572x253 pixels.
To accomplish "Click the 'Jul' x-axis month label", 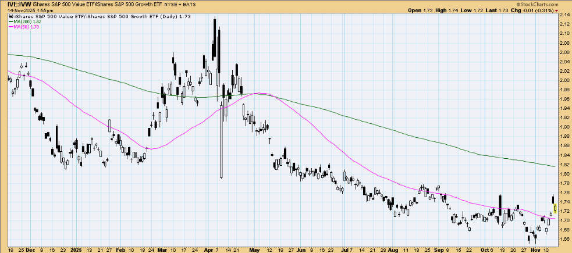I will [344, 250].
